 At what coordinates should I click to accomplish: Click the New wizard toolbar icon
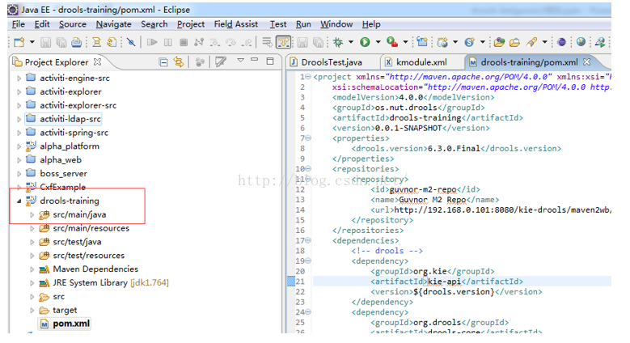[19, 42]
